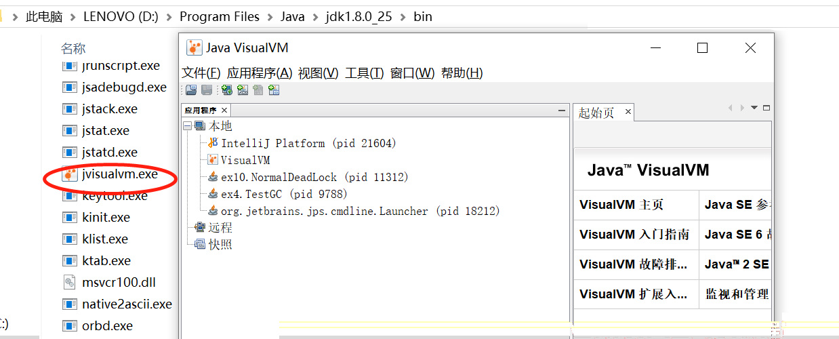Select the 远程 tree node

tap(220, 228)
